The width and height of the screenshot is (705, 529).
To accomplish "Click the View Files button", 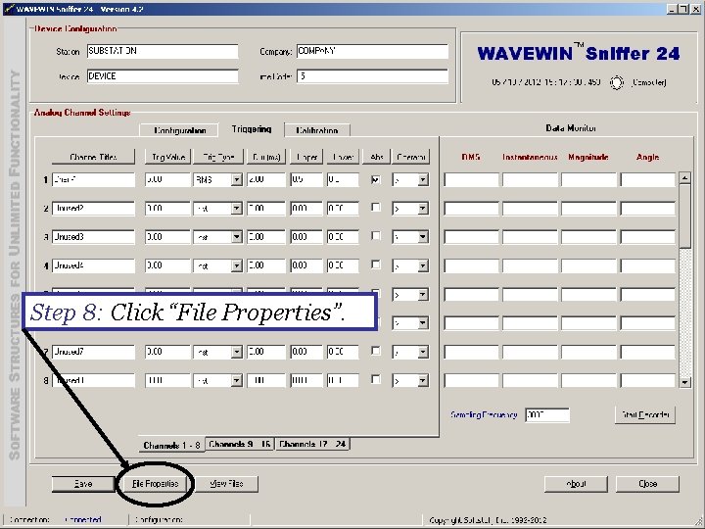I will pyautogui.click(x=226, y=484).
